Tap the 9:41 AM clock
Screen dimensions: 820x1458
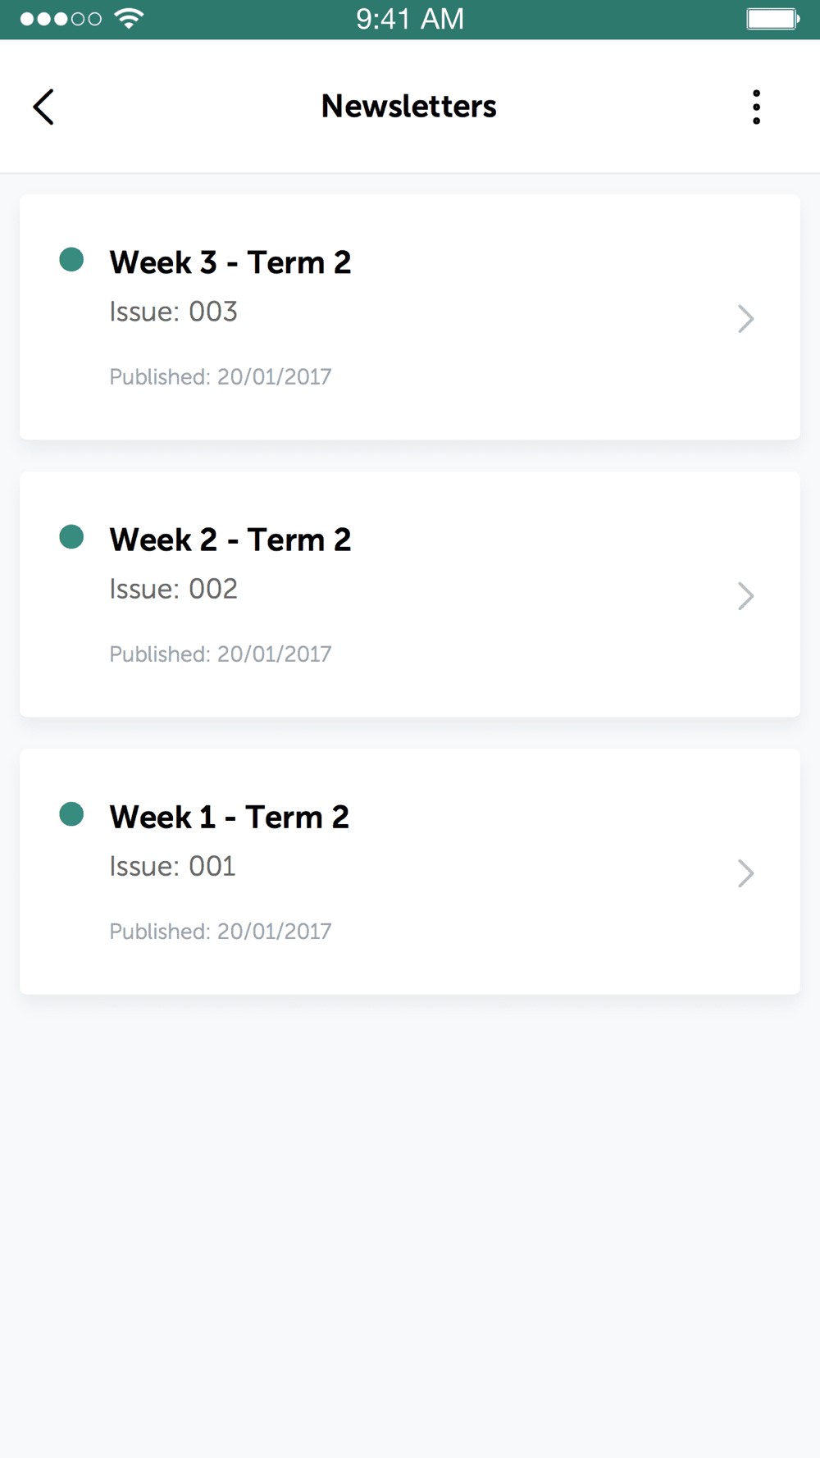(410, 19)
